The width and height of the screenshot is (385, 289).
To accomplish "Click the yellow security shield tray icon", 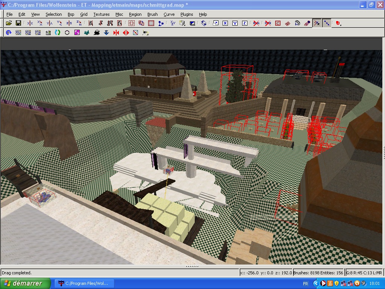I will 336,284.
